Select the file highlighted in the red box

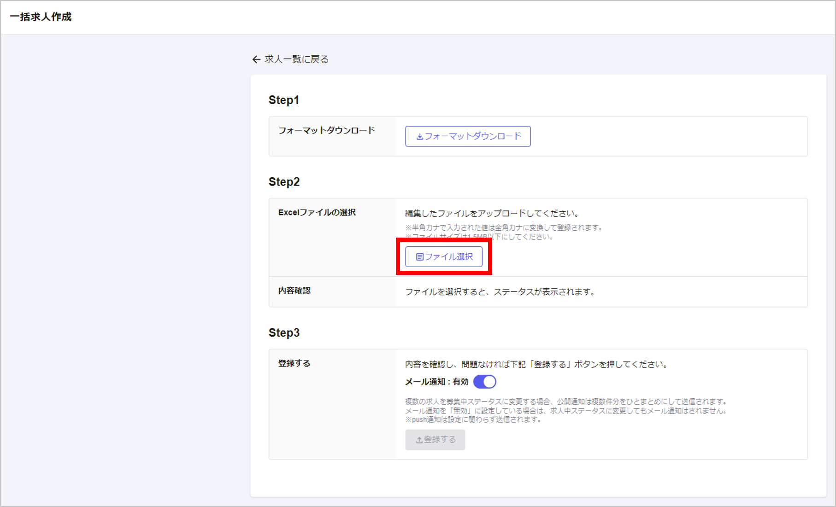(x=443, y=256)
